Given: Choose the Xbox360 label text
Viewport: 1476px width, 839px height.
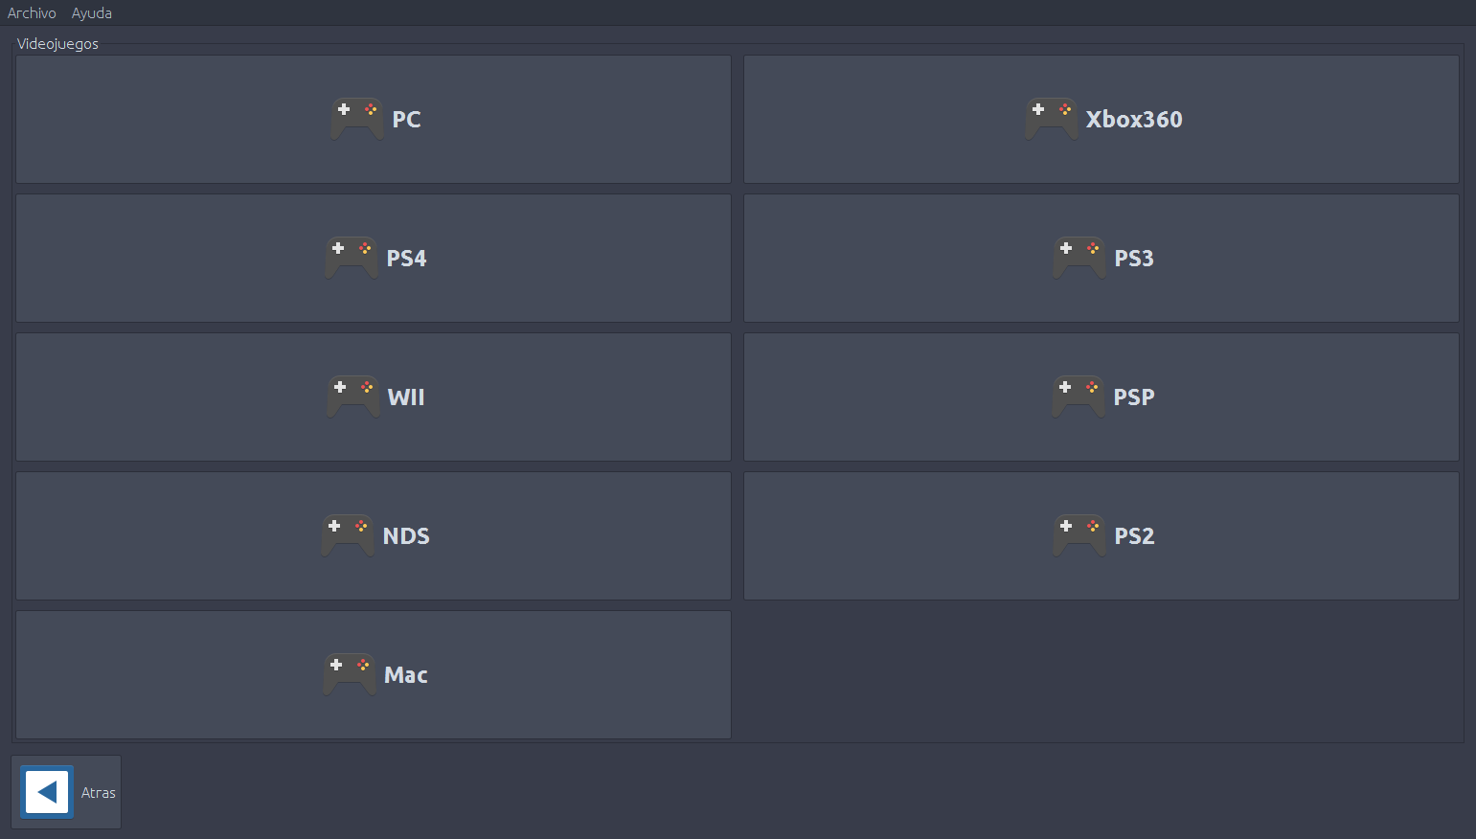Looking at the screenshot, I should pyautogui.click(x=1134, y=120).
